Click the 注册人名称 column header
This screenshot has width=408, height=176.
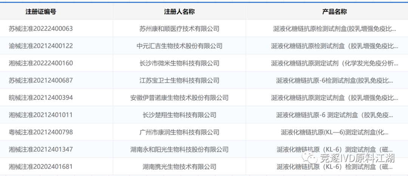(x=179, y=12)
